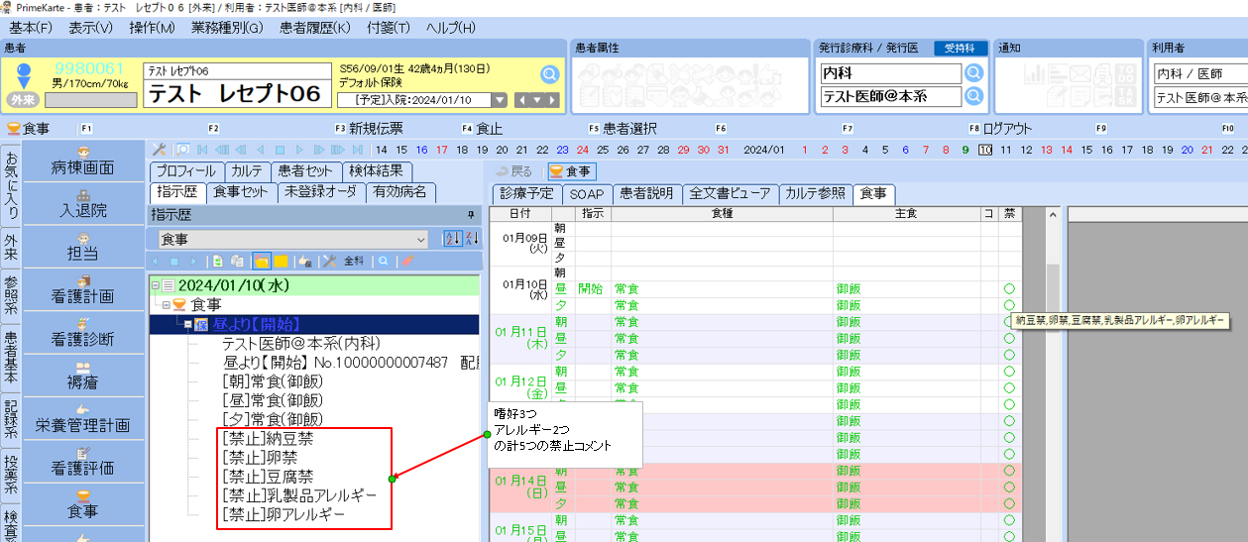The image size is (1248, 542).
Task: Click the refresh document icon in 指示歴 toolbar
Action: click(x=217, y=262)
